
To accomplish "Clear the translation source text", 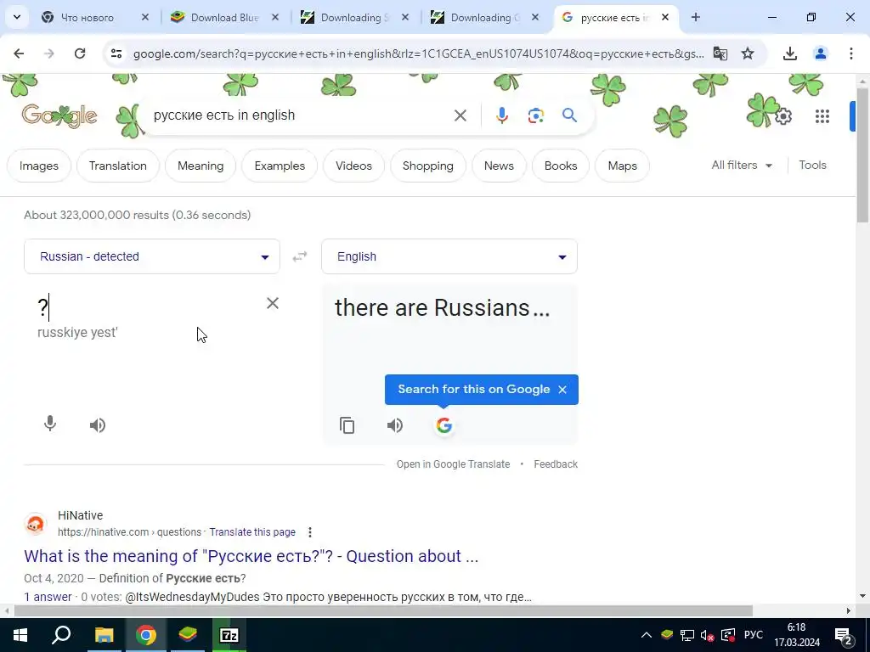I will [273, 303].
